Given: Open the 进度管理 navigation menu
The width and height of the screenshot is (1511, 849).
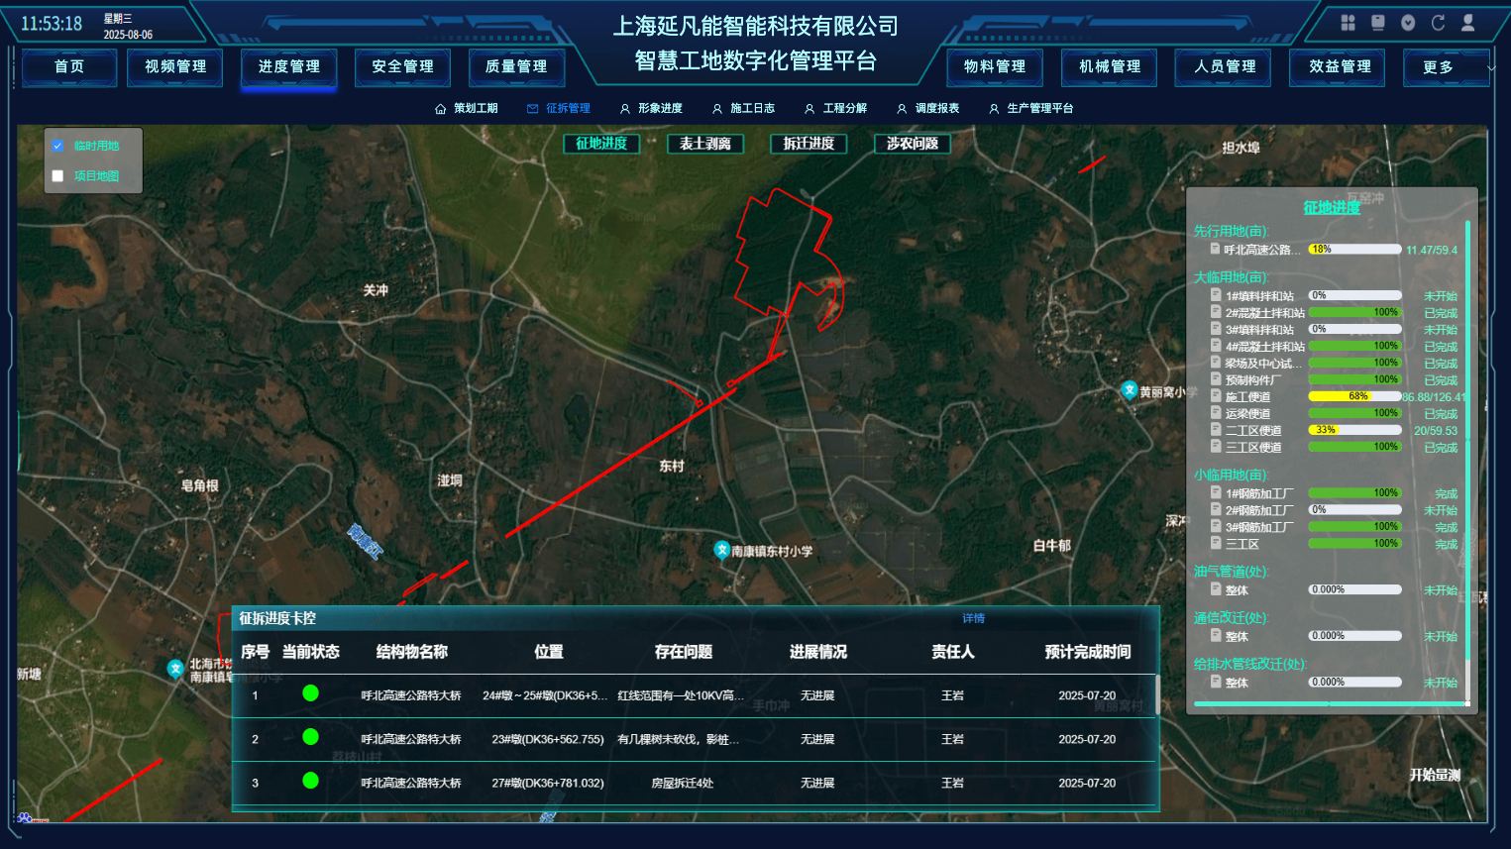Looking at the screenshot, I should tap(289, 67).
